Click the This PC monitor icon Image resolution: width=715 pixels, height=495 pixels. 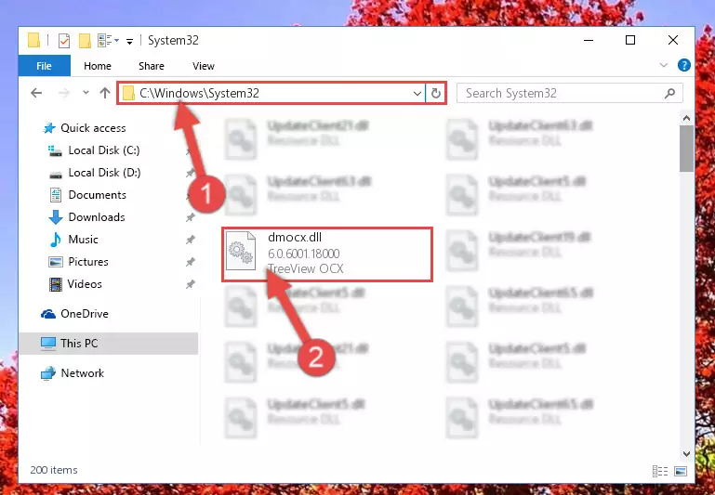point(48,344)
